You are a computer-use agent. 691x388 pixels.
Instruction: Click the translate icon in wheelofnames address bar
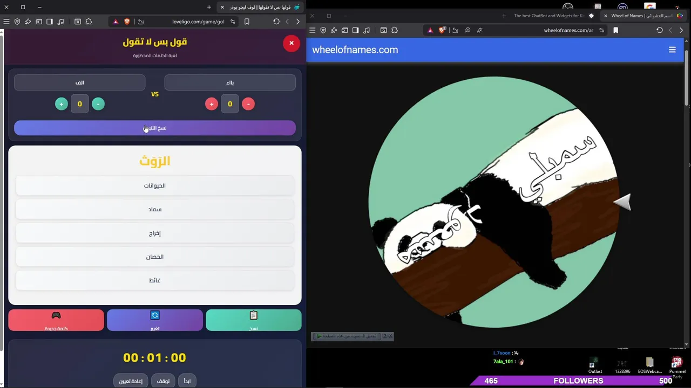click(x=479, y=30)
